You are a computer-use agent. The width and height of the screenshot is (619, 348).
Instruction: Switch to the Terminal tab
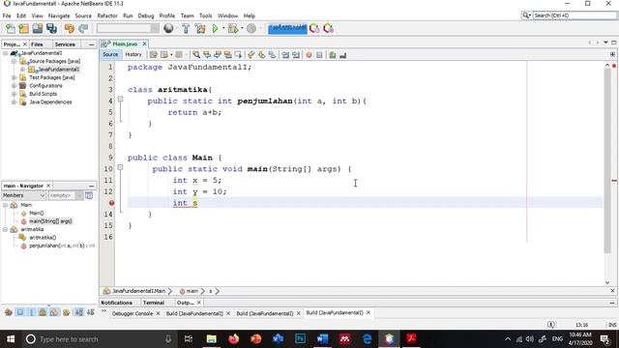click(154, 303)
